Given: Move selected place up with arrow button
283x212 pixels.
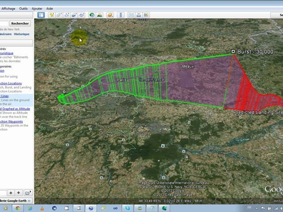Looking at the screenshot, I should click(x=11, y=193).
